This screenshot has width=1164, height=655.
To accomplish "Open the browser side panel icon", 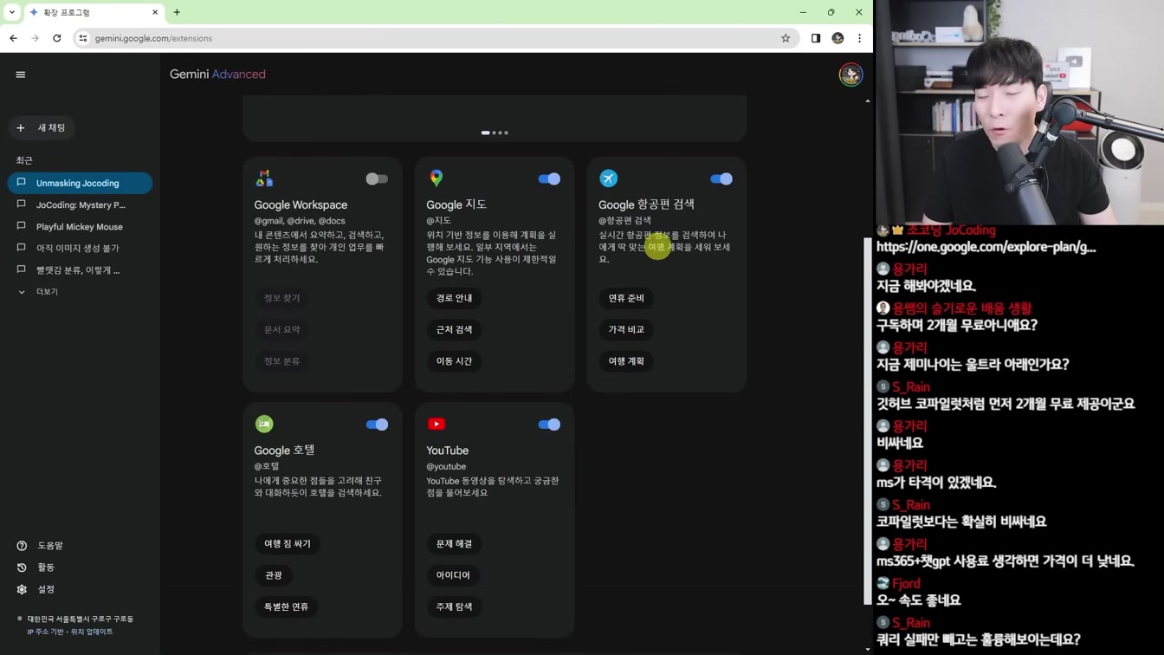I will point(816,38).
